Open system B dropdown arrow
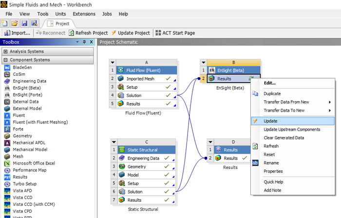341x218 pixels. tap(203, 63)
